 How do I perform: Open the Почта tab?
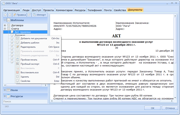[x=108, y=10]
